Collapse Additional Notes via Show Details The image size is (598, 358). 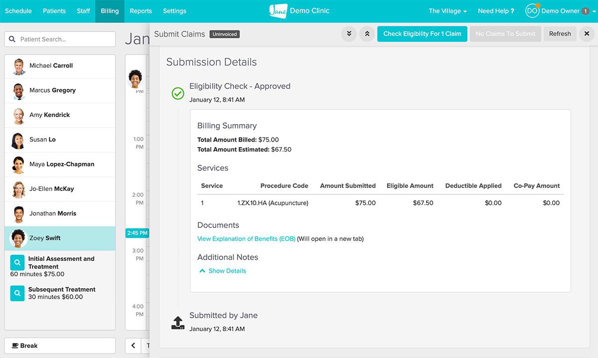pos(222,271)
